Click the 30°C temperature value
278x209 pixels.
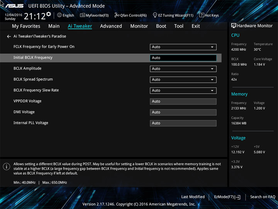coord(258,50)
